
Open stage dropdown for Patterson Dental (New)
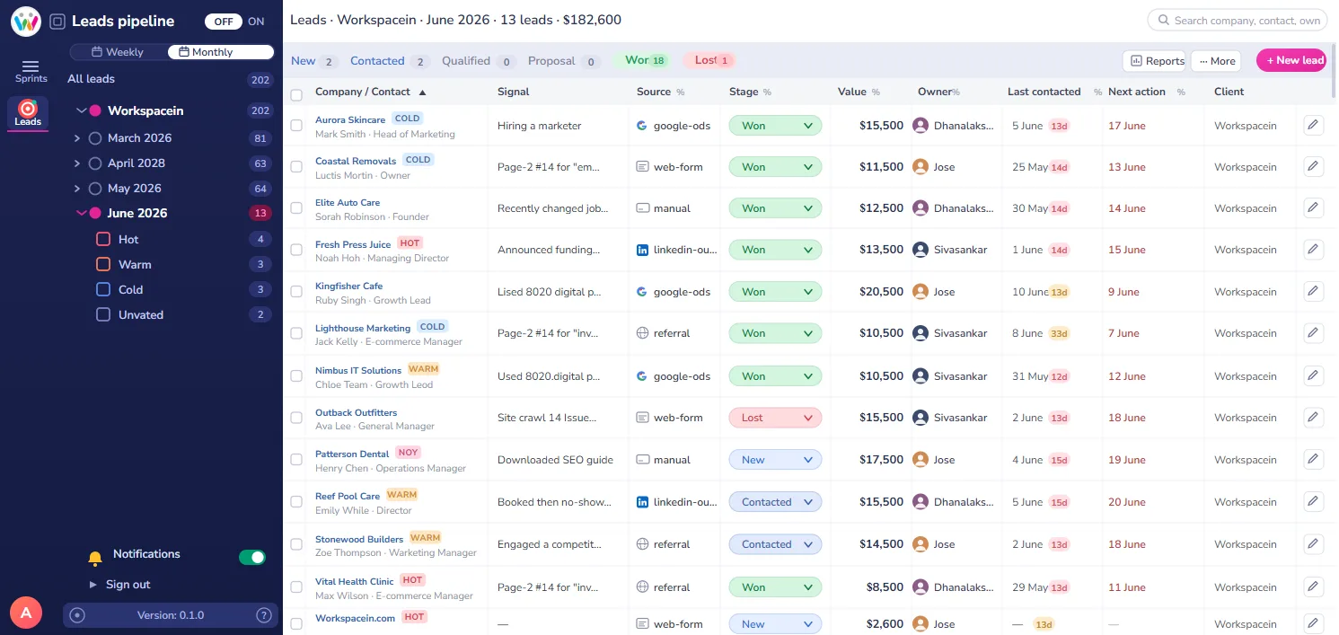775,460
